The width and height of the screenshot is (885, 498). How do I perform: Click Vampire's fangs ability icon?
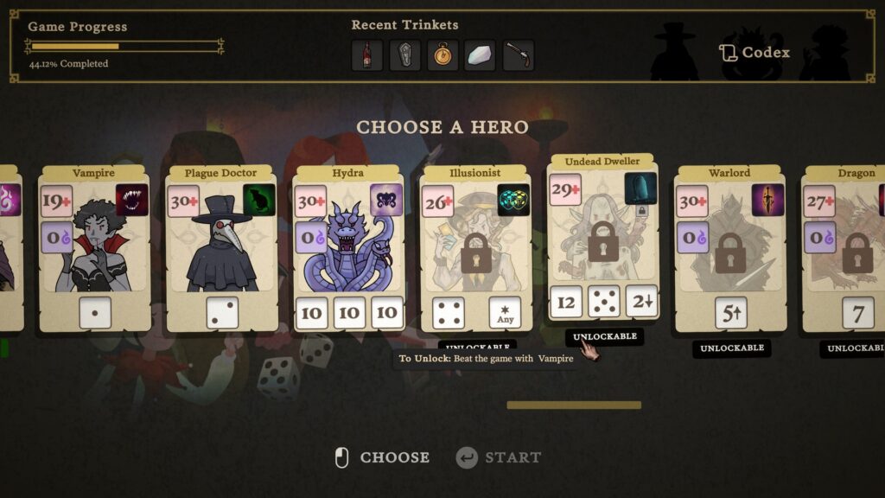coord(132,200)
